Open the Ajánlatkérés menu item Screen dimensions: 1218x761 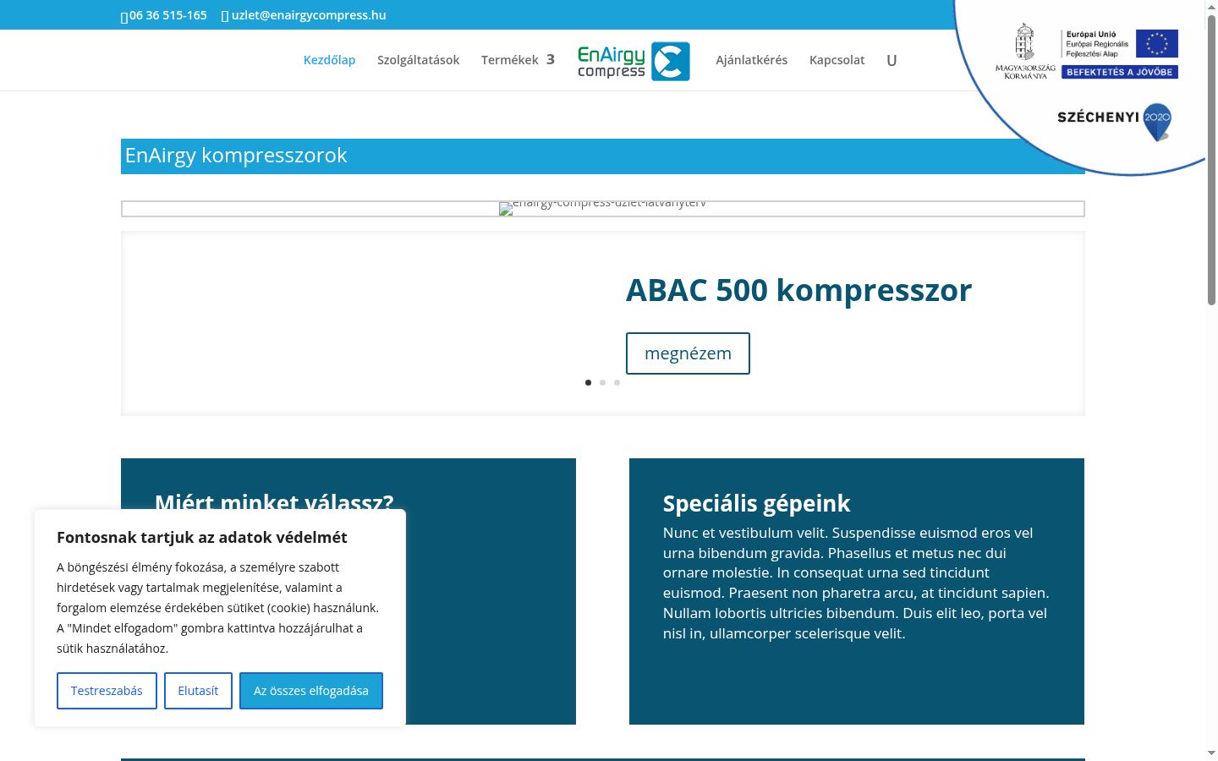click(751, 60)
